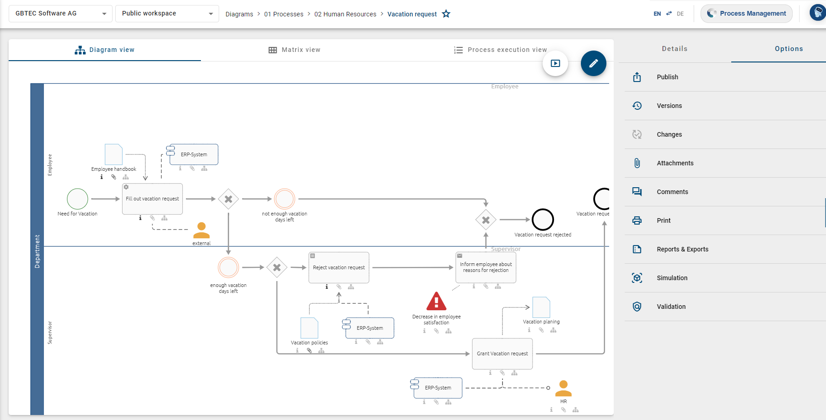The height and width of the screenshot is (420, 826).
Task: Click the Changes circular arrows icon
Action: [637, 134]
